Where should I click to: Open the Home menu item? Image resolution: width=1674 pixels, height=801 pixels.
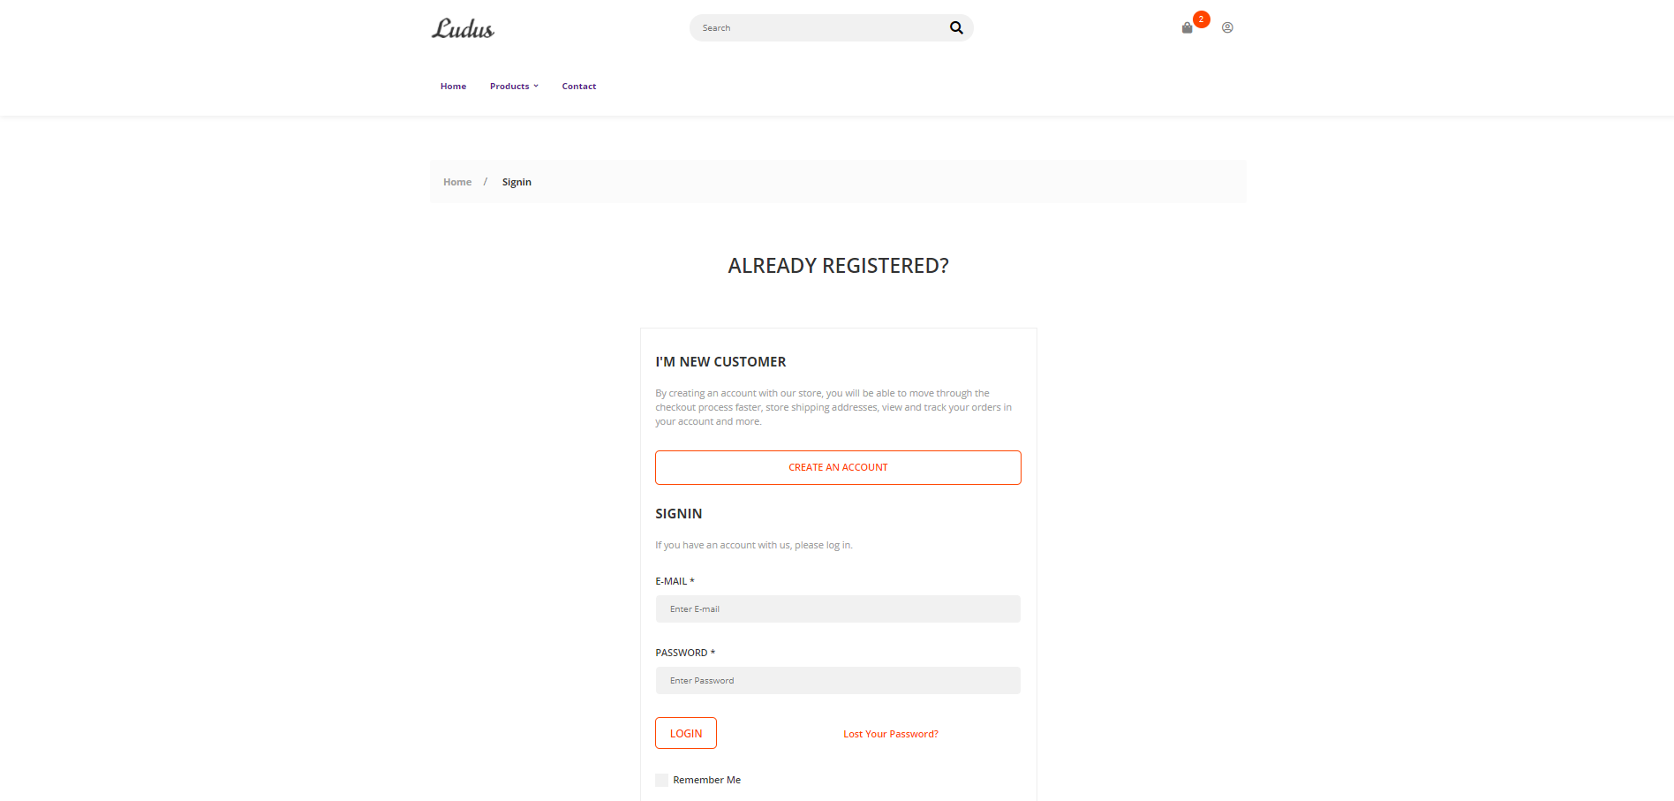pos(453,87)
